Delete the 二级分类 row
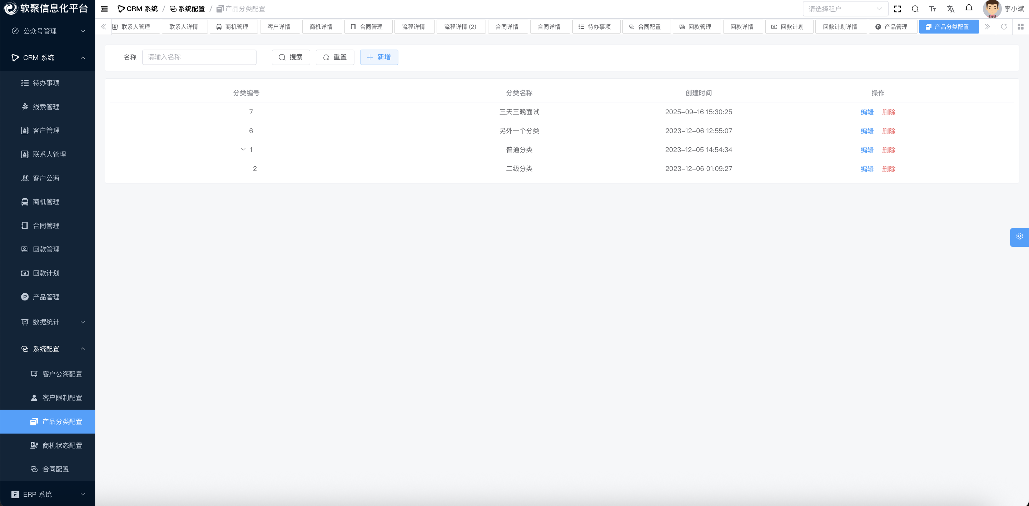 (x=888, y=169)
